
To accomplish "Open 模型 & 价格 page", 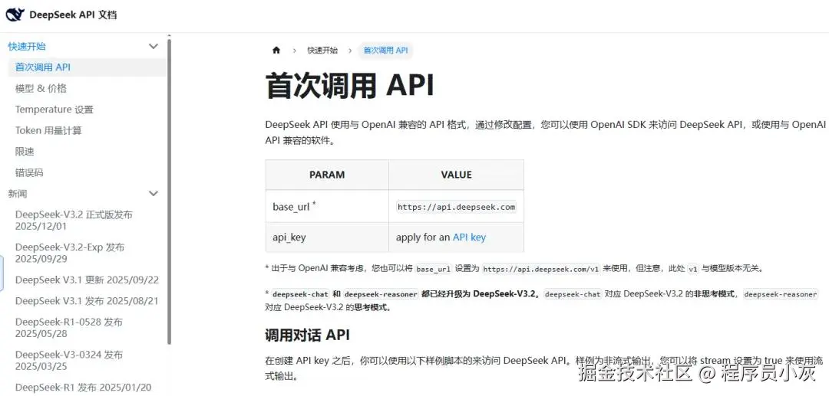I will coord(41,89).
